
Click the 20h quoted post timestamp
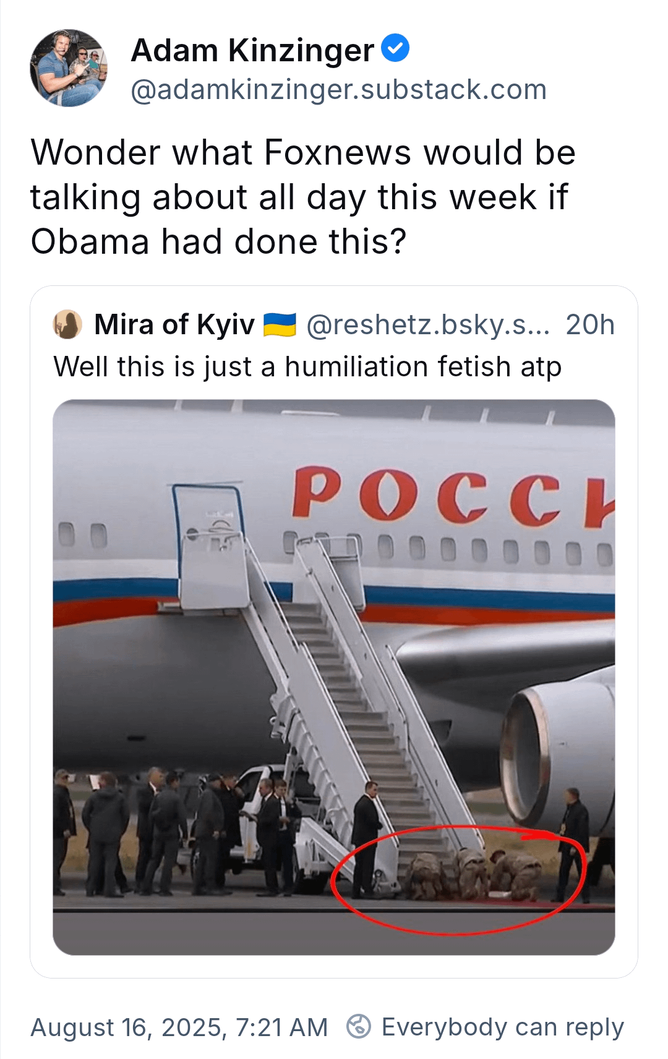(x=590, y=324)
